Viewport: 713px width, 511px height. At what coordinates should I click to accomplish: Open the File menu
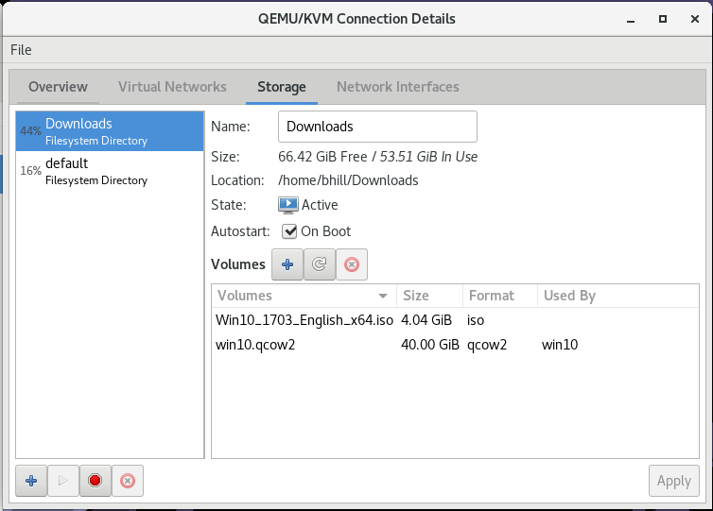(21, 50)
